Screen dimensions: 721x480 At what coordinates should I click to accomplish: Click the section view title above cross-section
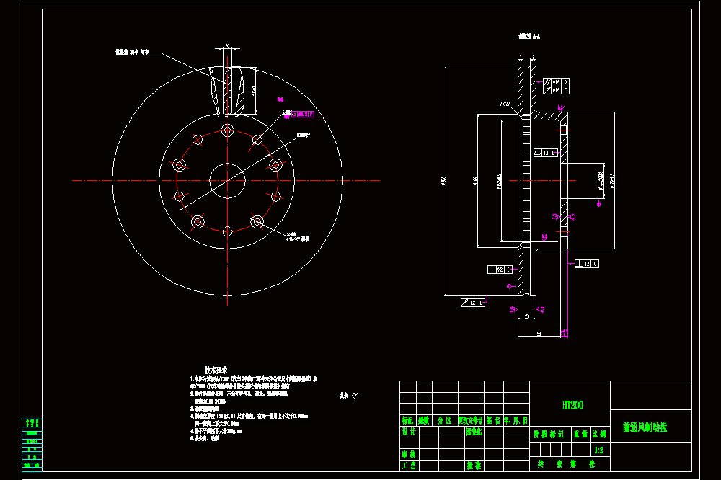click(x=529, y=36)
